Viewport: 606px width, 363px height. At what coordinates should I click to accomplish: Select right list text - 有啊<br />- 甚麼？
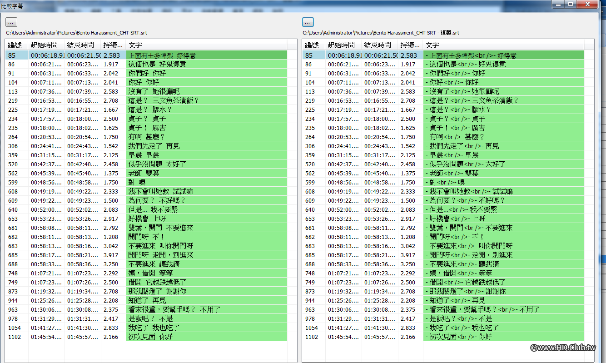coord(455,137)
